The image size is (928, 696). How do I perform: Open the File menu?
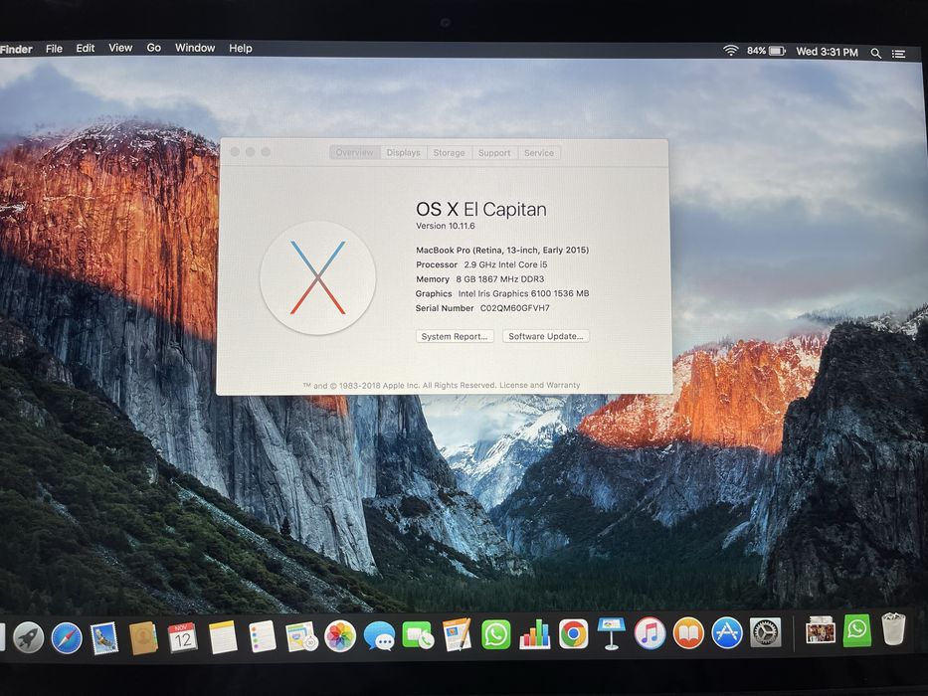point(54,49)
